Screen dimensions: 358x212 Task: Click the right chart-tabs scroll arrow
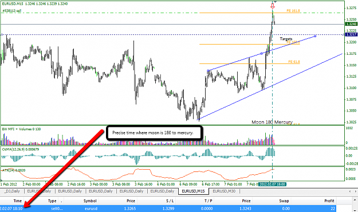[356, 191]
